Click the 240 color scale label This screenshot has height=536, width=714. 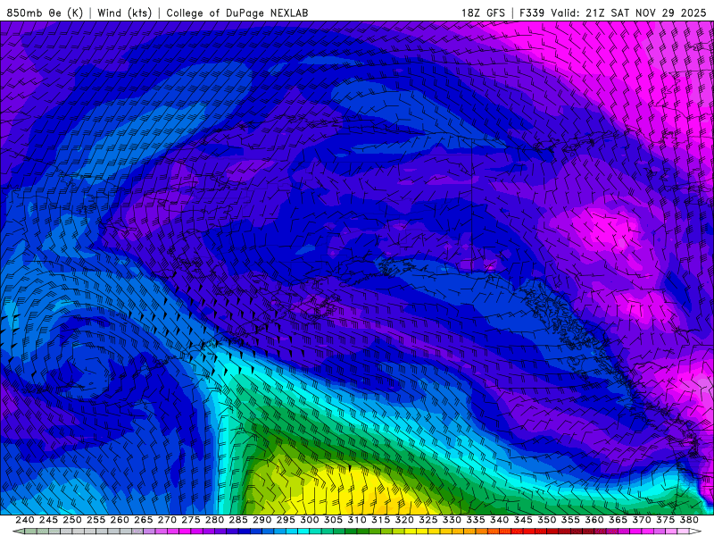[x=25, y=520]
